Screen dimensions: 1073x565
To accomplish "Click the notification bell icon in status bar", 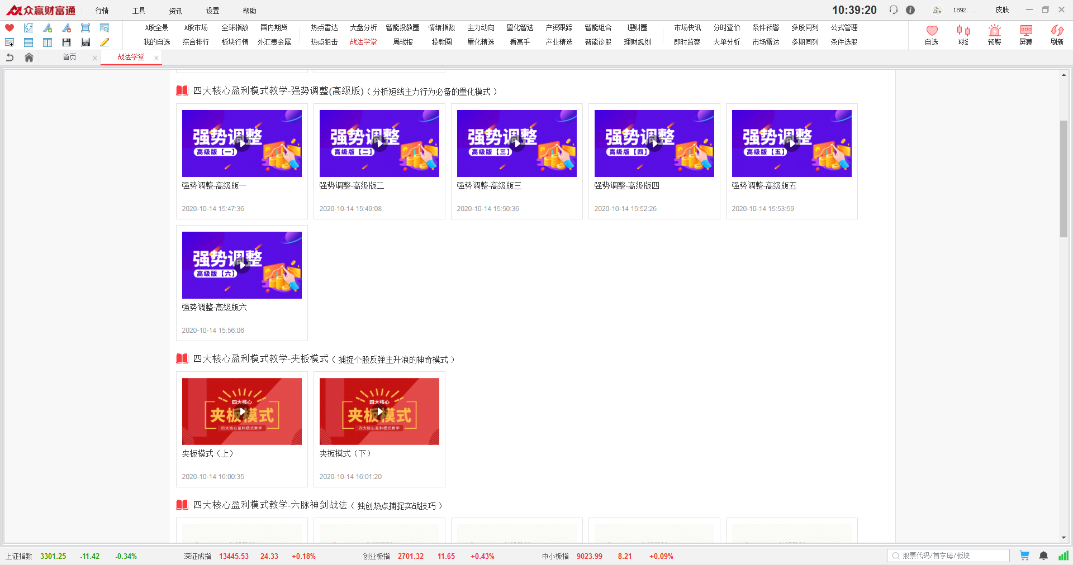I will 1043,556.
